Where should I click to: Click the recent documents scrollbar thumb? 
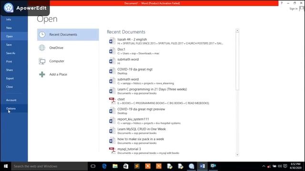237,61
